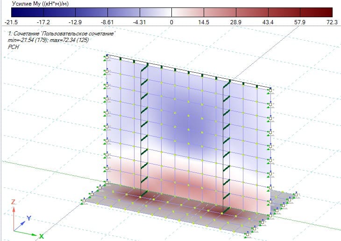This screenshot has height=241, width=341.
Task: Pick the support node at wall's top-left corner
Action: pos(107,57)
